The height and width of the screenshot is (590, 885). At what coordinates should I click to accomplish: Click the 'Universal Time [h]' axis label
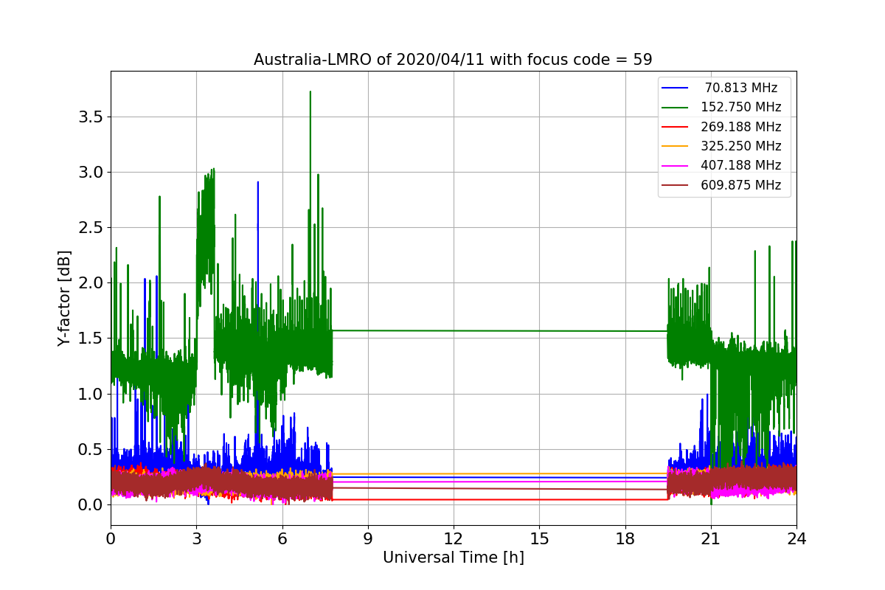pos(453,558)
